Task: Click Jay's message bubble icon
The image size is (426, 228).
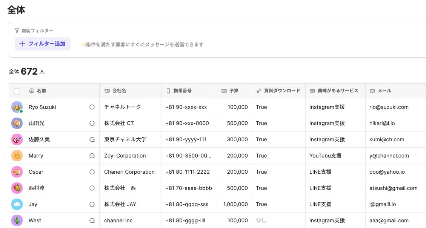Action: (92, 204)
